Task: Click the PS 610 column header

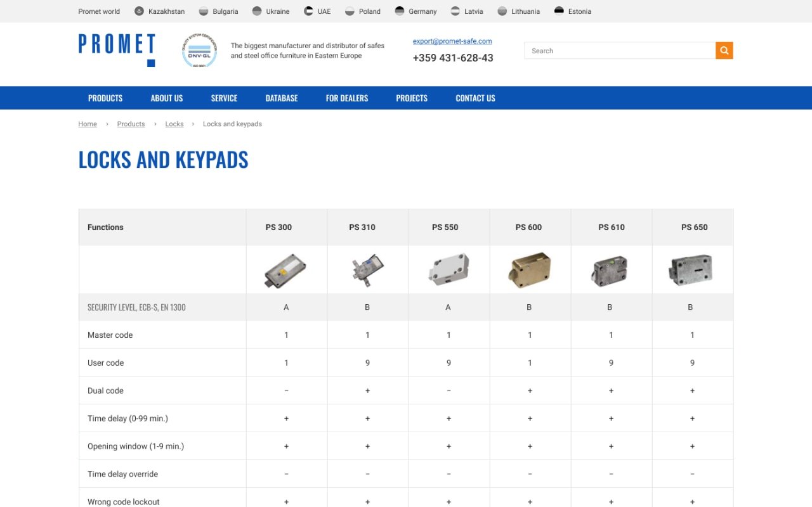Action: [x=612, y=228]
